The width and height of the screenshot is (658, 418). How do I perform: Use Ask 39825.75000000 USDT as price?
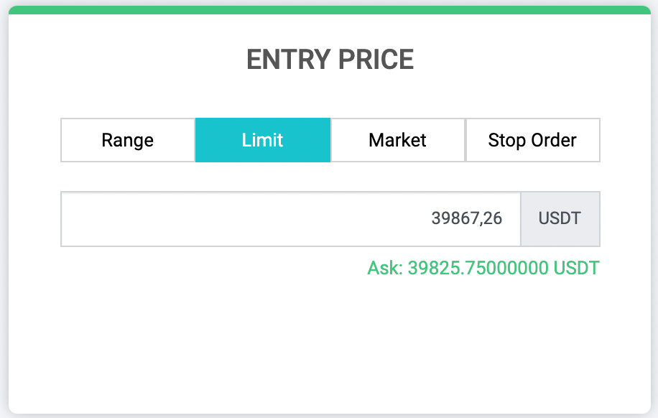pos(483,268)
